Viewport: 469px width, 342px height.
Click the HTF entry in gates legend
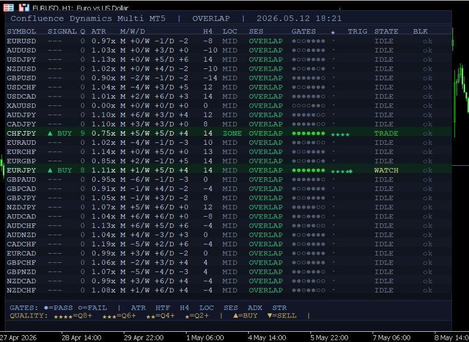(163, 308)
